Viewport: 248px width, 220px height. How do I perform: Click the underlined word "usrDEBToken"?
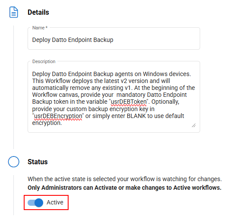(129, 102)
